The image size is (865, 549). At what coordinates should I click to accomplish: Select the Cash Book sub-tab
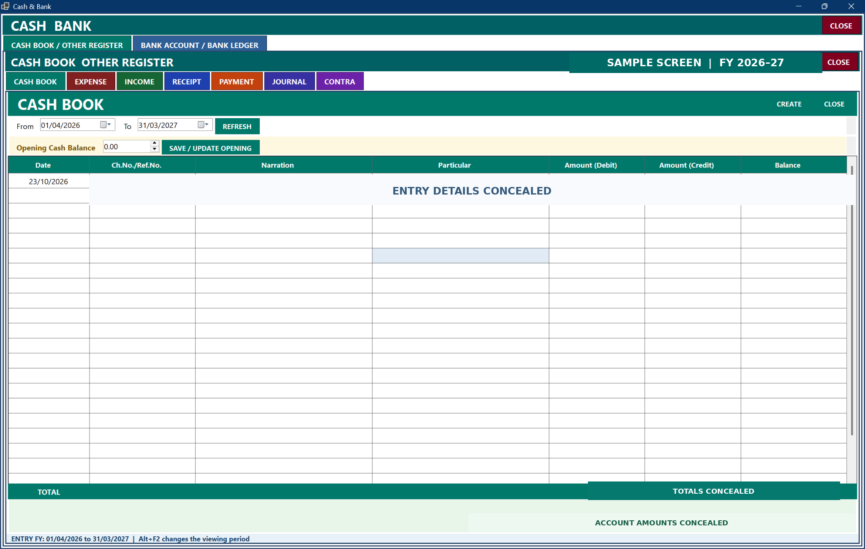[35, 81]
